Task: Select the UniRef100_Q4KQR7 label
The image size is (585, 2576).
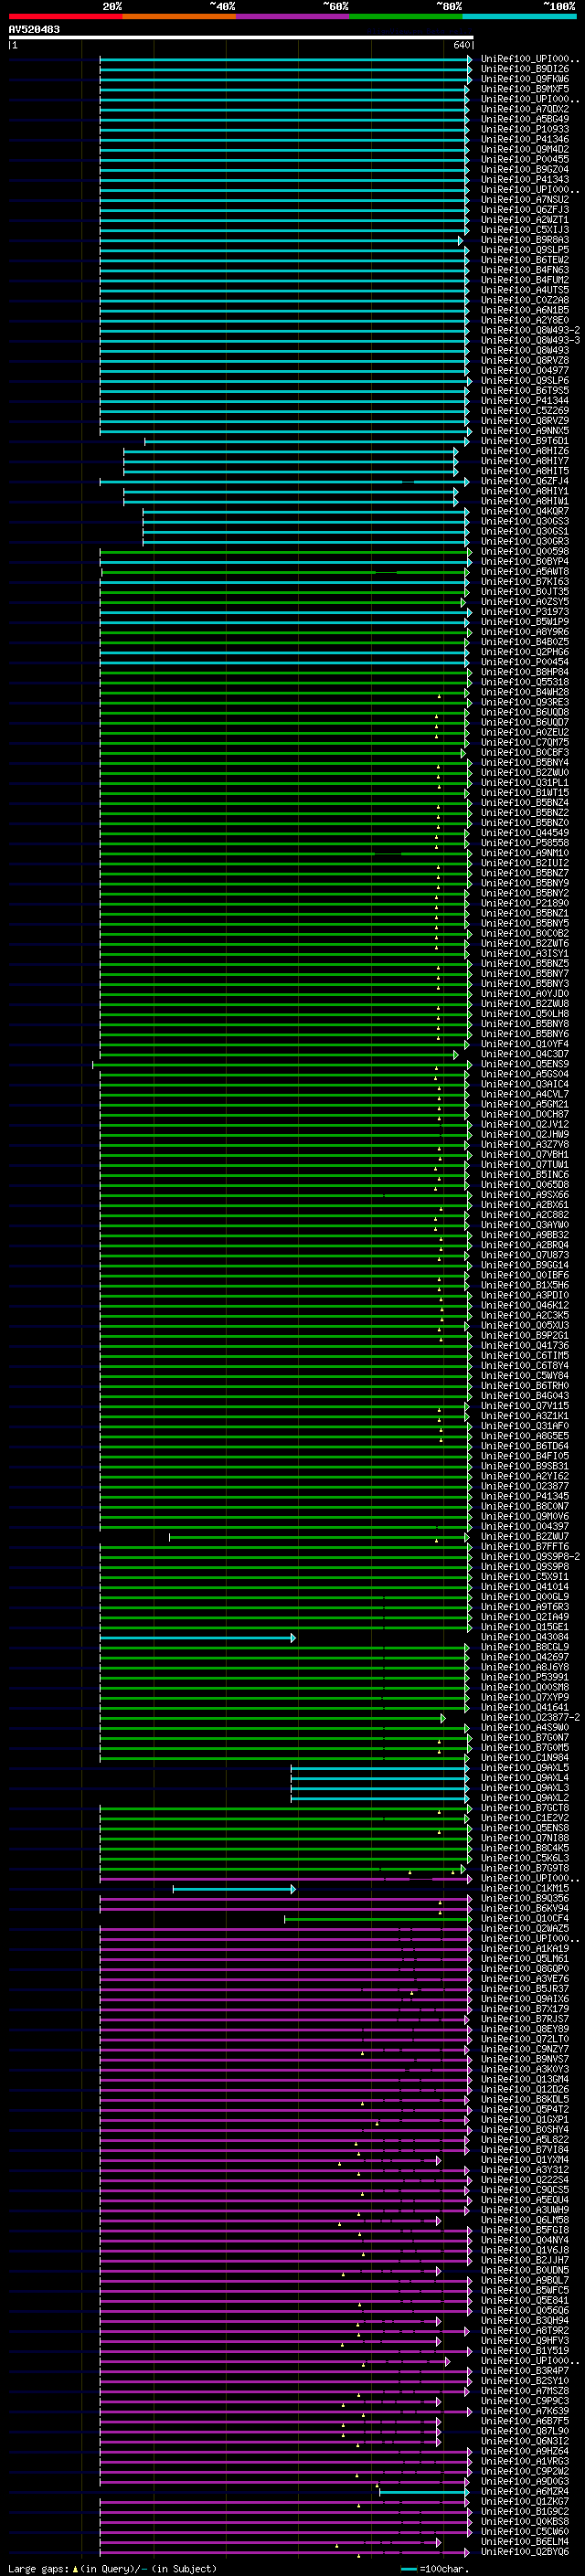Action: pos(525,511)
